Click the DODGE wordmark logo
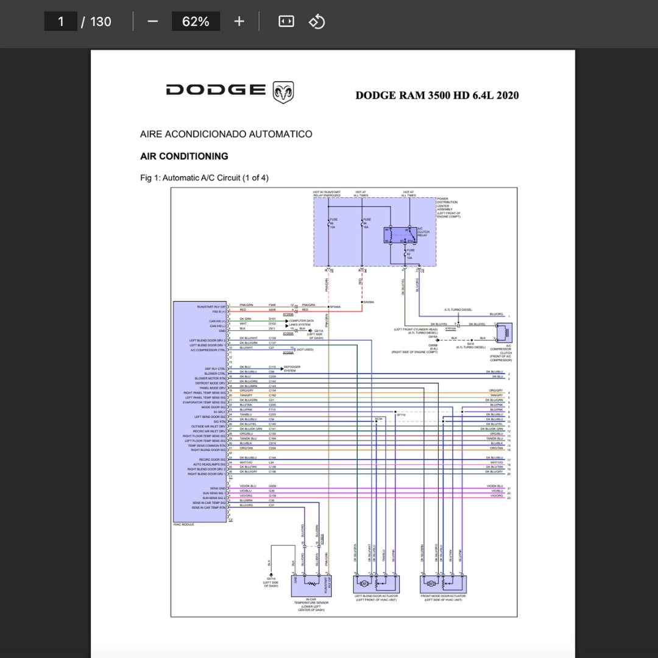Image resolution: width=658 pixels, height=658 pixels. tap(216, 90)
